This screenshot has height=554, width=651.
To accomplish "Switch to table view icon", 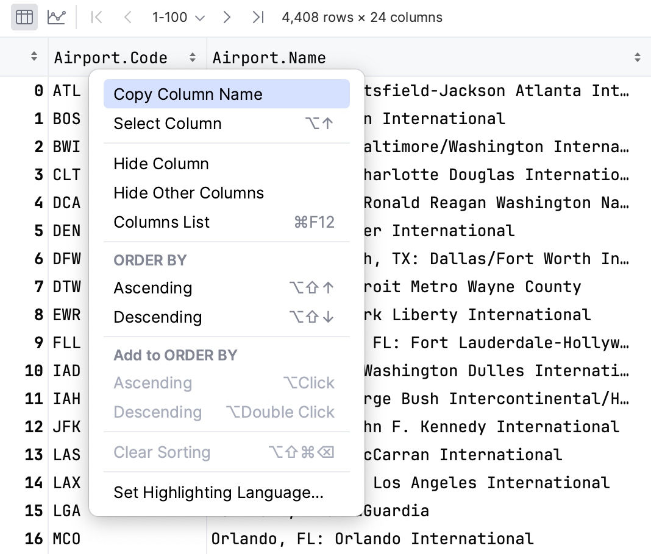I will click(24, 18).
